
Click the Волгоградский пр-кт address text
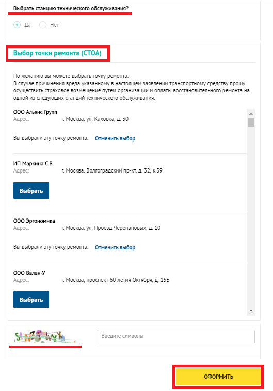coord(112,171)
